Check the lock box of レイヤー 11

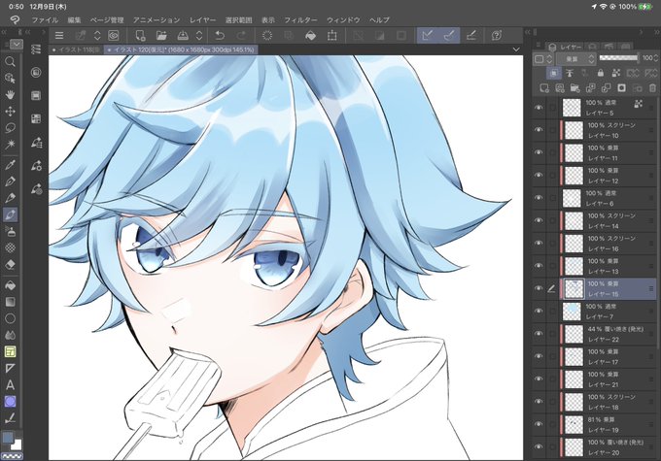552,152
